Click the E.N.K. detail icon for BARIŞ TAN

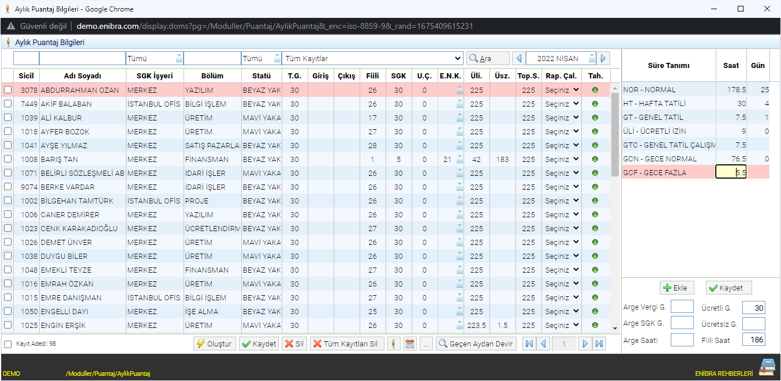point(459,160)
